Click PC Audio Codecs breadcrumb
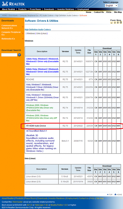 pyautogui.click(x=47, y=15)
